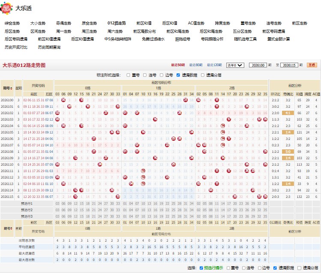This screenshot has height=273, width=321.
Task: Select number 03 in 预选行1
Action: pyautogui.click(x=57, y=203)
